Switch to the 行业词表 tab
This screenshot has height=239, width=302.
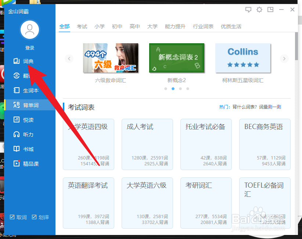tap(203, 26)
